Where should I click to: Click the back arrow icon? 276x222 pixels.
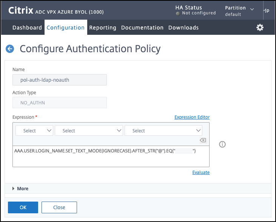click(10, 49)
